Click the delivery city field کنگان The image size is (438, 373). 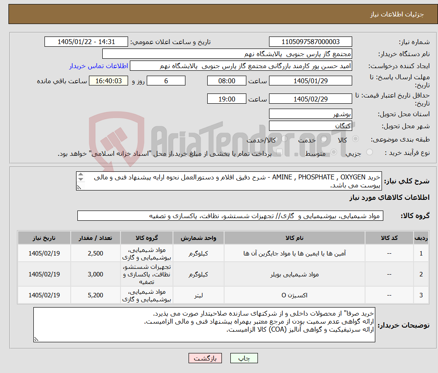click(x=310, y=126)
